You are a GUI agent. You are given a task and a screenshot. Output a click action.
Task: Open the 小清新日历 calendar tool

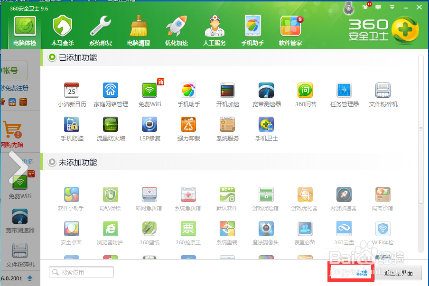click(72, 94)
